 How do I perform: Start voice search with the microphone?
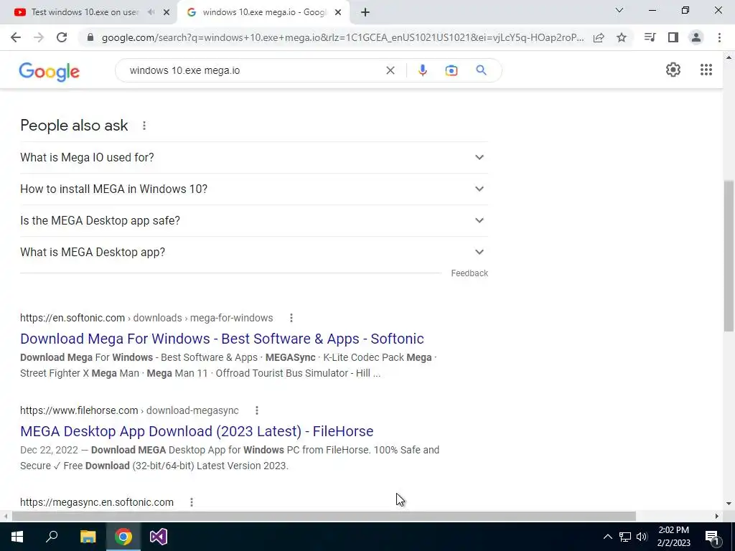pos(422,70)
